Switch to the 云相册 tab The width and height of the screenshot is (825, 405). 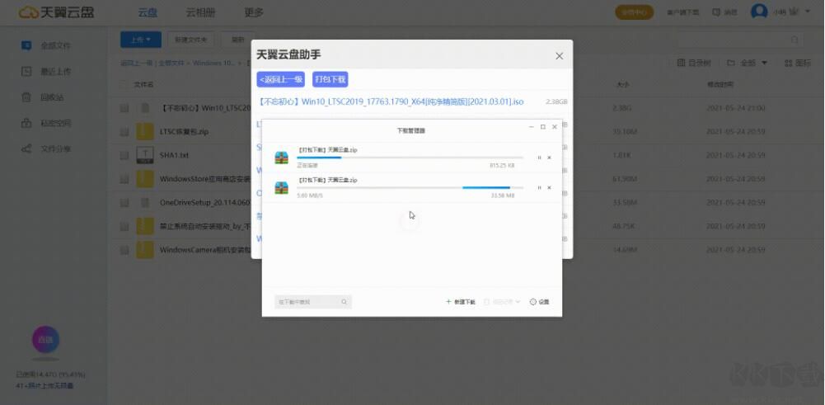tap(200, 12)
